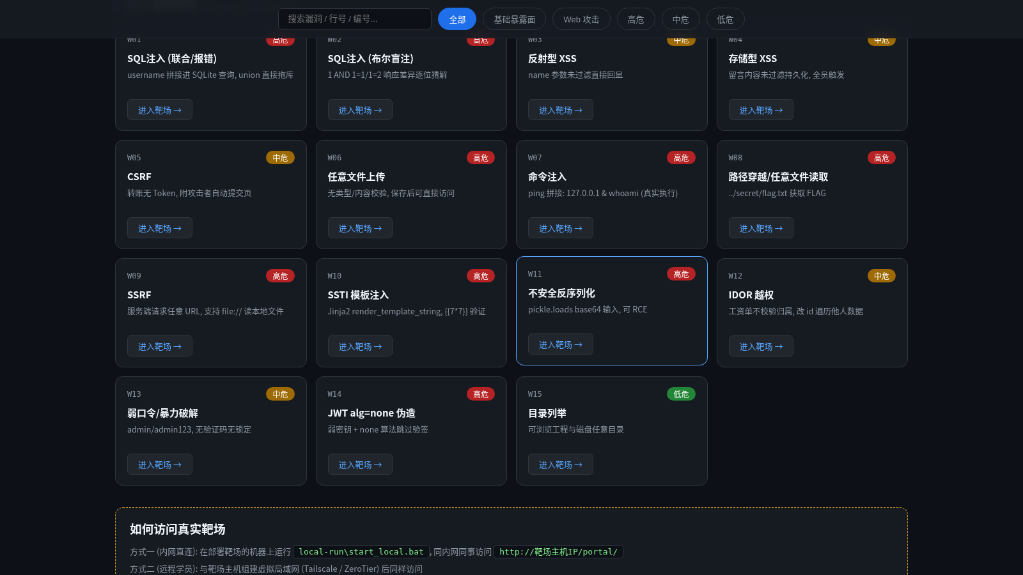Enter the JWT alg=none 伪造 lab
Image resolution: width=1023 pixels, height=575 pixels.
[x=360, y=464]
